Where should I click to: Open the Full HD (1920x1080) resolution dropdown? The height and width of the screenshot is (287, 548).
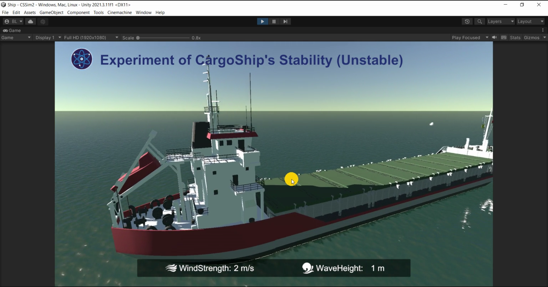pos(91,37)
